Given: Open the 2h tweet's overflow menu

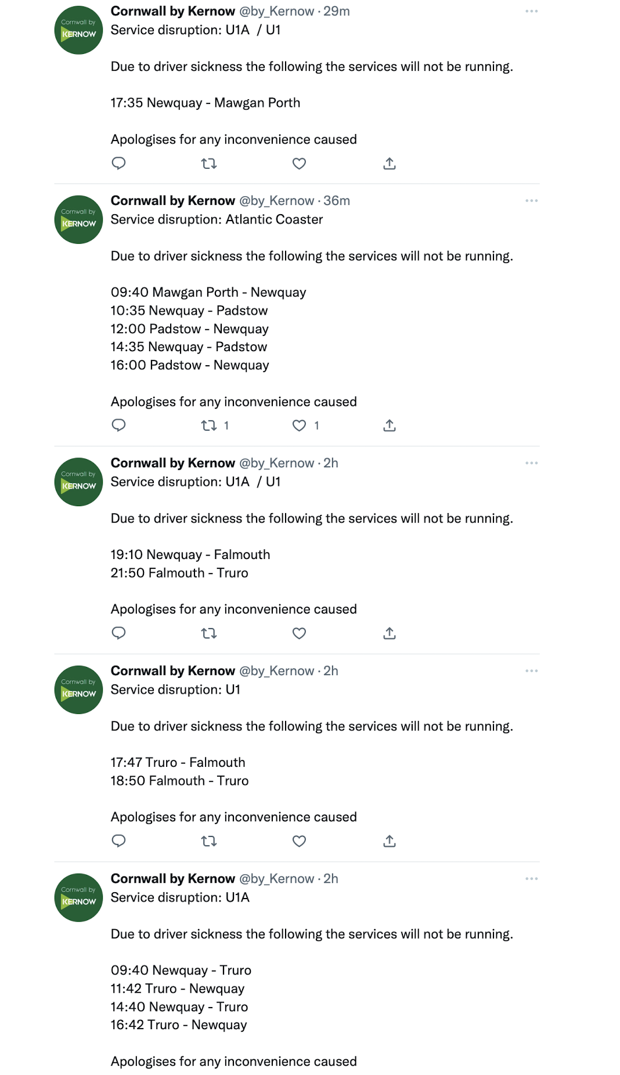Looking at the screenshot, I should click(x=531, y=463).
